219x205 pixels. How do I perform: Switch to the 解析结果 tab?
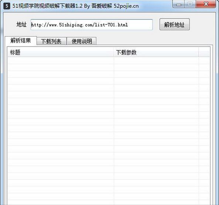click(x=21, y=41)
